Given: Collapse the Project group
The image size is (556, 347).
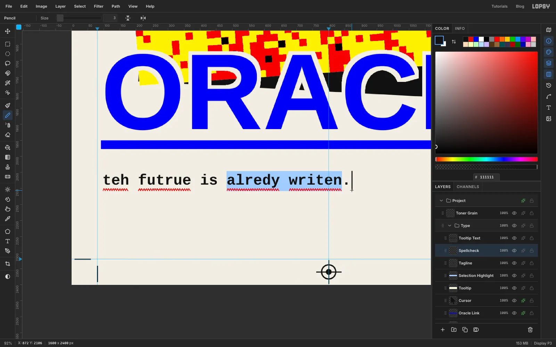Looking at the screenshot, I should pyautogui.click(x=441, y=201).
